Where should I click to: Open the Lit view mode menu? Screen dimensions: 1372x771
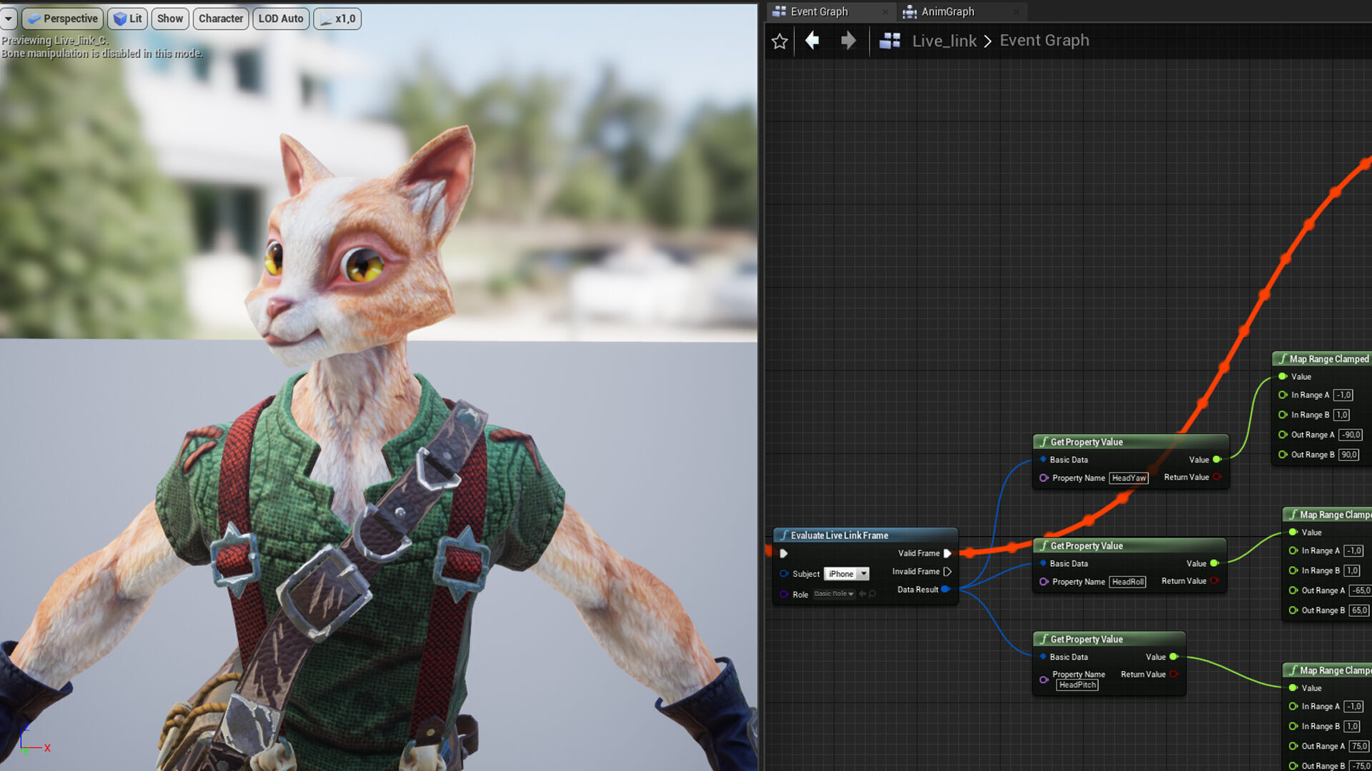point(128,19)
